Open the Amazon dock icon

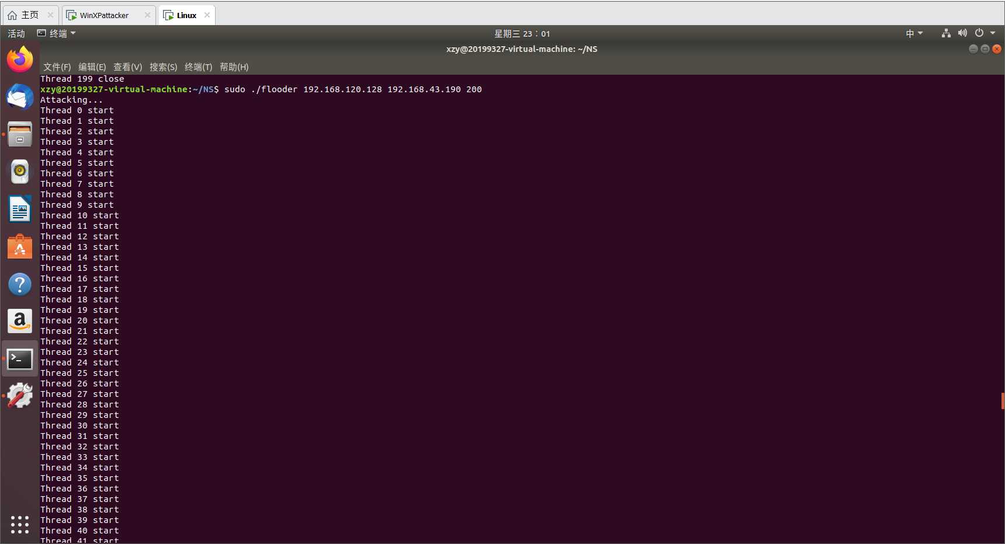click(20, 321)
